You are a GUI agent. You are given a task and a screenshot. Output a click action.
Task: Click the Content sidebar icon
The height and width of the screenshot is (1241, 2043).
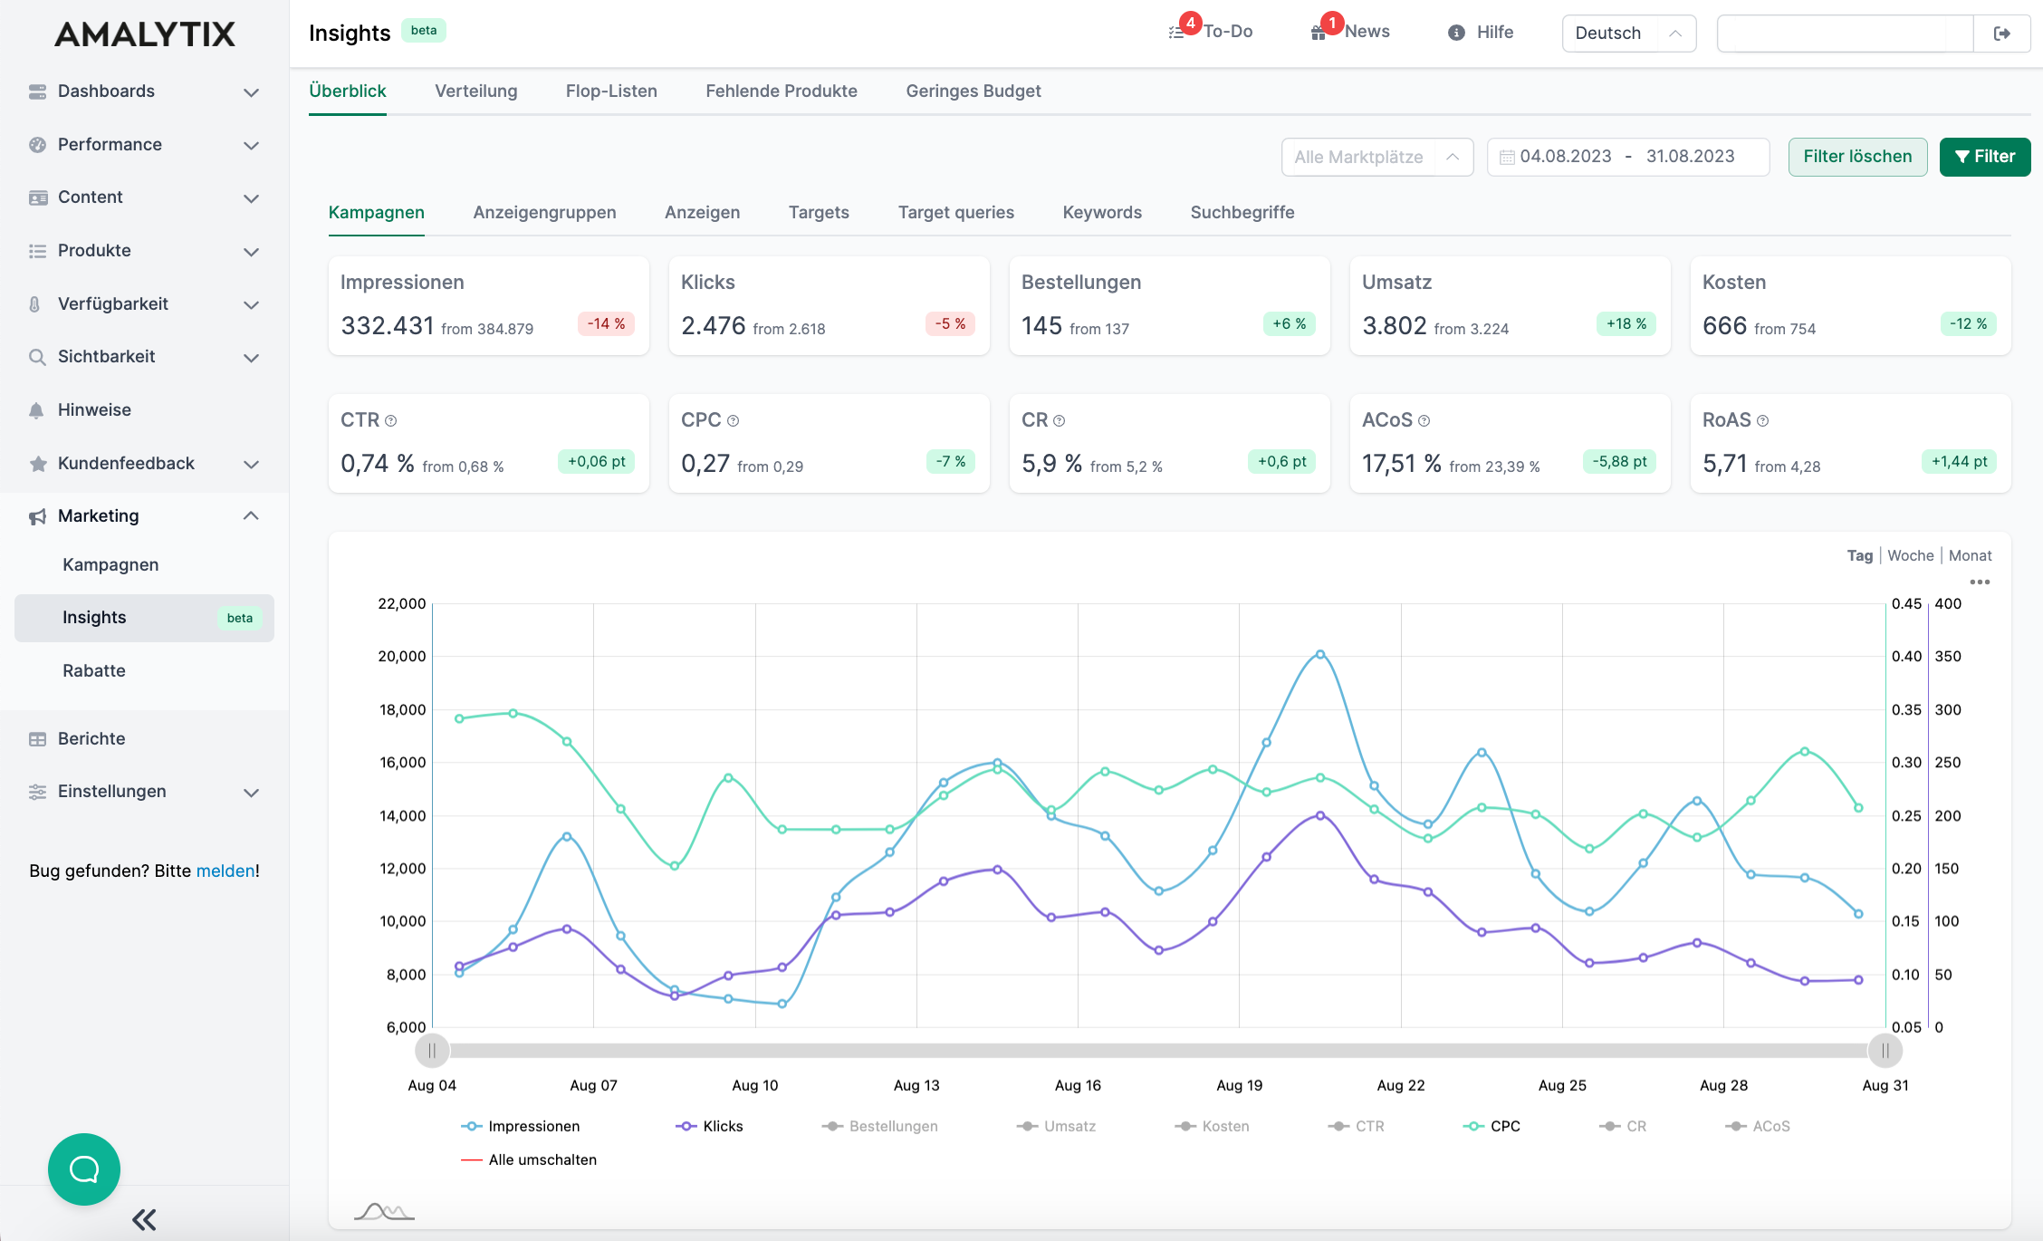[x=37, y=197]
